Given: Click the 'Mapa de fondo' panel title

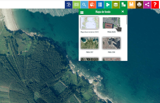Looking at the screenshot, I should coord(103,12).
